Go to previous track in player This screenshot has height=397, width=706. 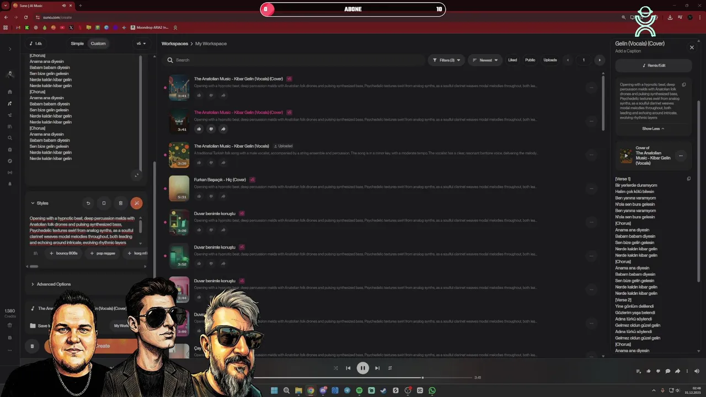(x=348, y=368)
